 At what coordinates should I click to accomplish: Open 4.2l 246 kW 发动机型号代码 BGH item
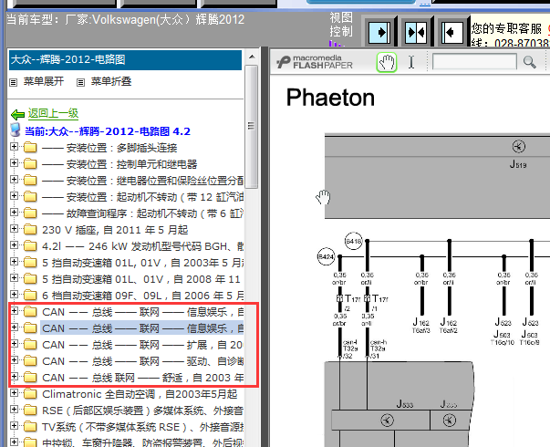142,246
